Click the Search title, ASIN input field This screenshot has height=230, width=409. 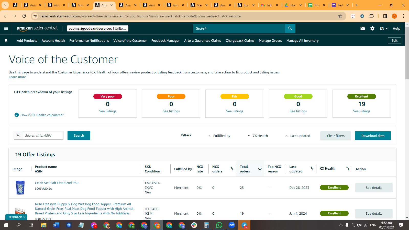[x=43, y=135]
